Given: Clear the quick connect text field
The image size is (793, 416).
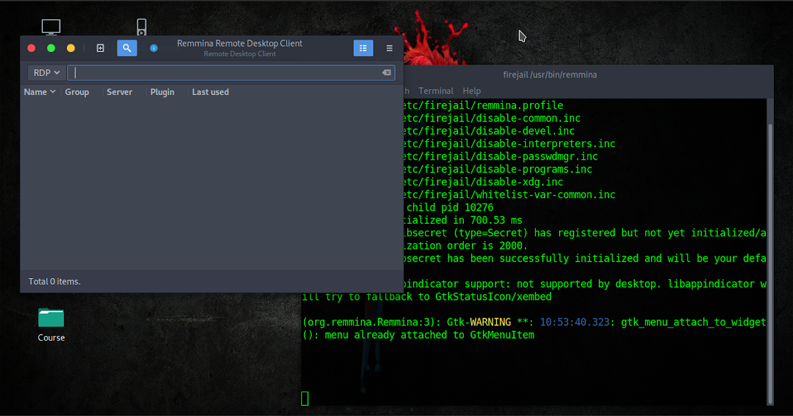Looking at the screenshot, I should pyautogui.click(x=387, y=73).
